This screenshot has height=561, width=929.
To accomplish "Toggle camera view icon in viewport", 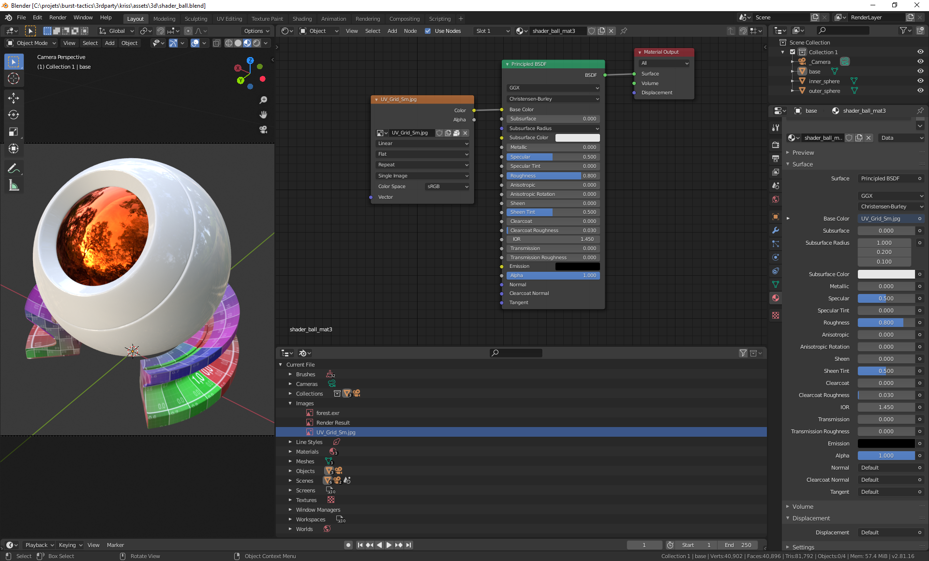I will (x=263, y=130).
